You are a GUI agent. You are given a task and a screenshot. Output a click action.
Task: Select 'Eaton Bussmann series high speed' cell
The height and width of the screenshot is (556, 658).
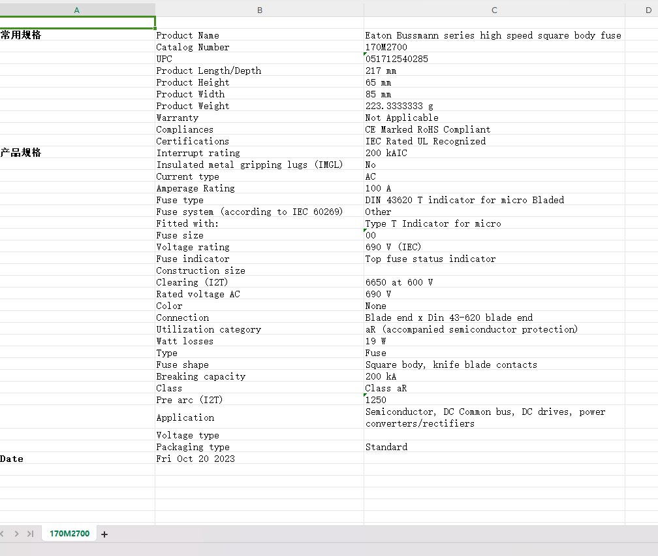tap(494, 35)
